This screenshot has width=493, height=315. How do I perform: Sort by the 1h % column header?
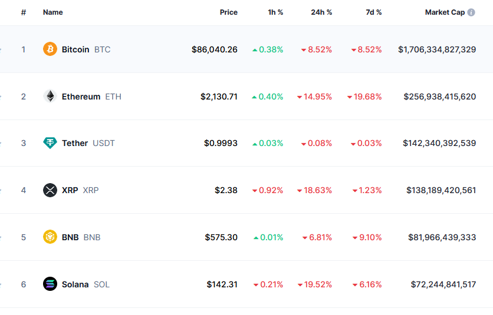click(x=275, y=12)
